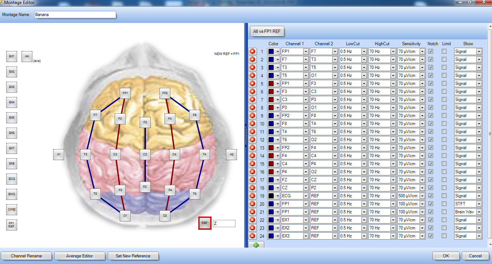The height and width of the screenshot is (264, 492).
Task: Enable Limit checkbox for row 10
Action: 444,124
